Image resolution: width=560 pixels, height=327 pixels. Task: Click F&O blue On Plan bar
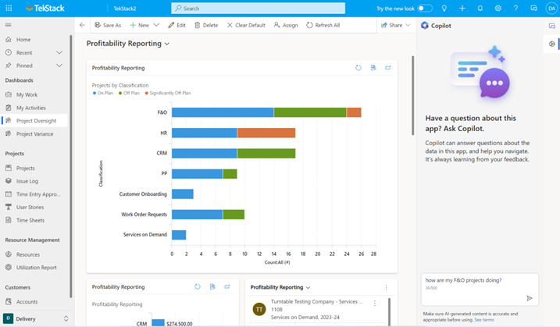(223, 112)
